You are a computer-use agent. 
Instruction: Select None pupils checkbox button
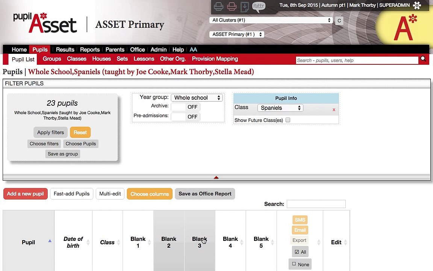pyautogui.click(x=300, y=264)
